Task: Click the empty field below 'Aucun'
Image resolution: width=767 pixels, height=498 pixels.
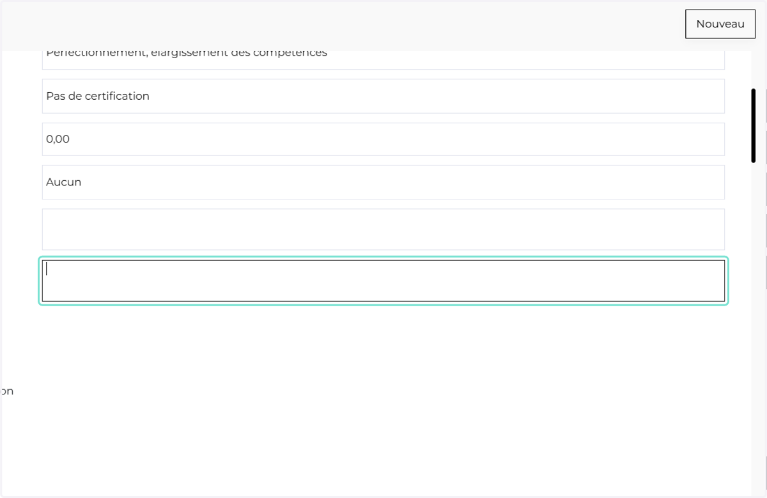Action: click(383, 229)
